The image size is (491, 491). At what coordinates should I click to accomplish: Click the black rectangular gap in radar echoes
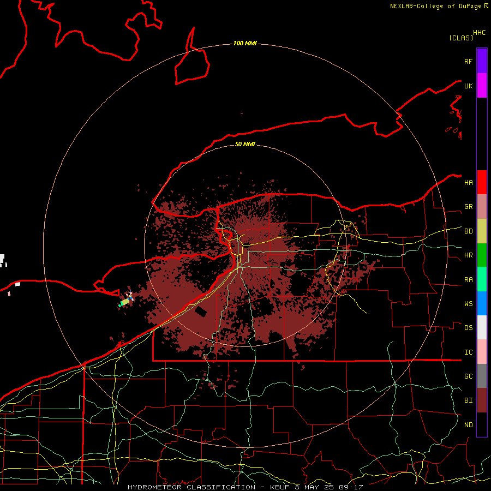coord(201,312)
